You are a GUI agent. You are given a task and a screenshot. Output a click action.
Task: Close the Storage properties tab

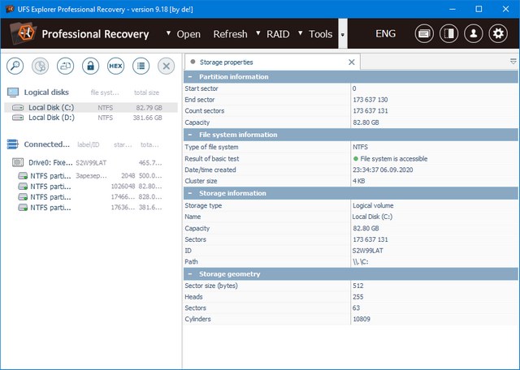(x=351, y=62)
